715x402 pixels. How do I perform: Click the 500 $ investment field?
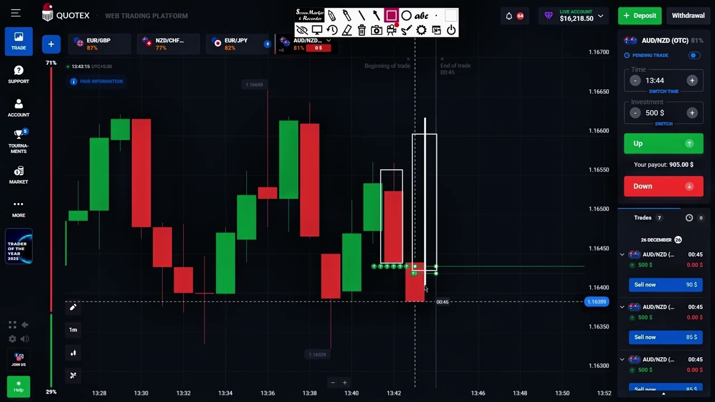(x=664, y=113)
